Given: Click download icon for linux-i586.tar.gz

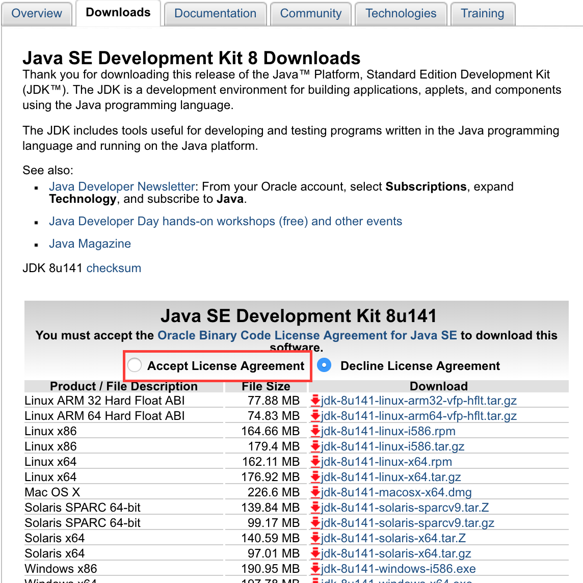Looking at the screenshot, I should click(315, 446).
